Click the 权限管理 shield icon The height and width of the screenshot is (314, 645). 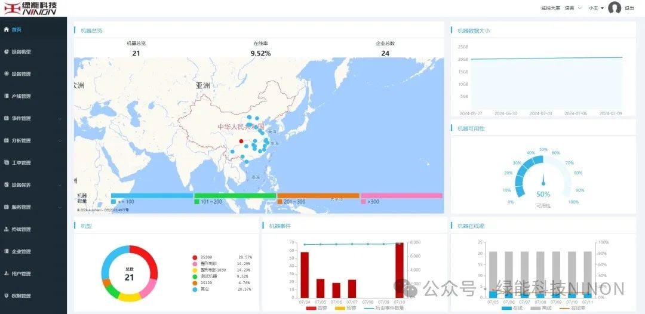tap(6, 295)
